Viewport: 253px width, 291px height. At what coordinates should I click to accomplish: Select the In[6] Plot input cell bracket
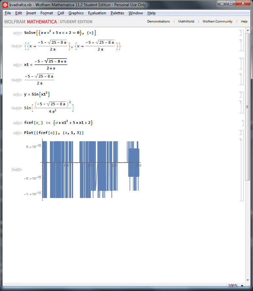coord(240,132)
